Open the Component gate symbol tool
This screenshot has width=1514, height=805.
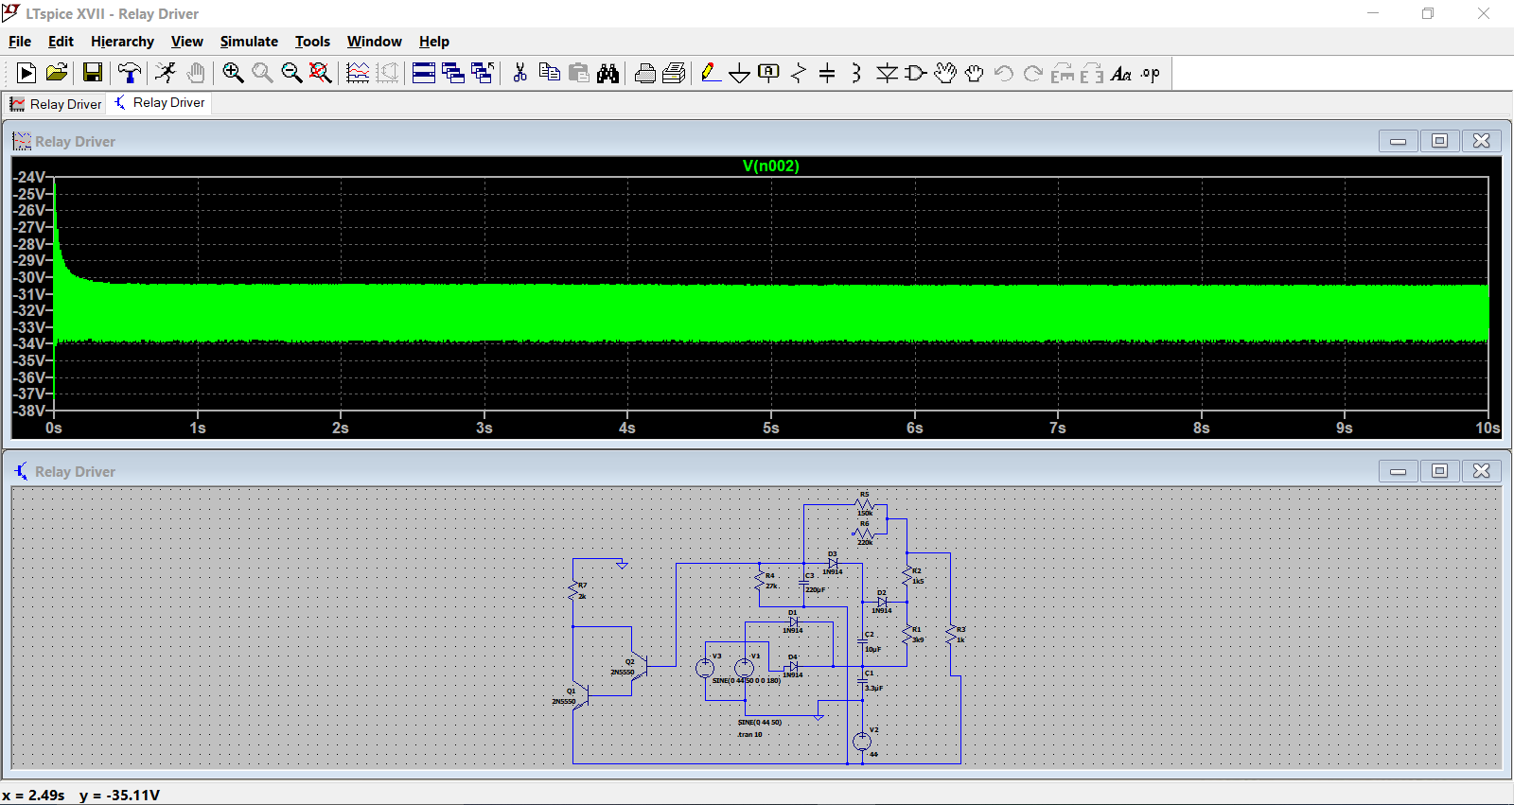coord(916,73)
